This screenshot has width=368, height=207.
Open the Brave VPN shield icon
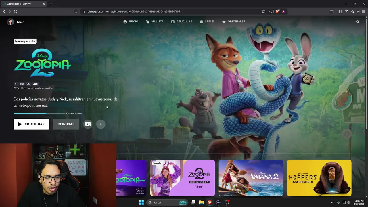pos(358,11)
